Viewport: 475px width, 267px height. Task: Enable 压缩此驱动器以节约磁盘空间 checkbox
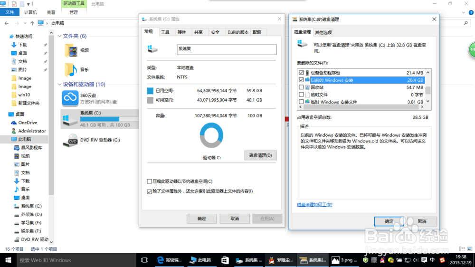click(x=149, y=181)
